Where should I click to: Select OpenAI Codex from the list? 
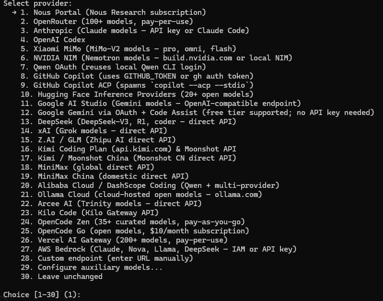[53, 40]
